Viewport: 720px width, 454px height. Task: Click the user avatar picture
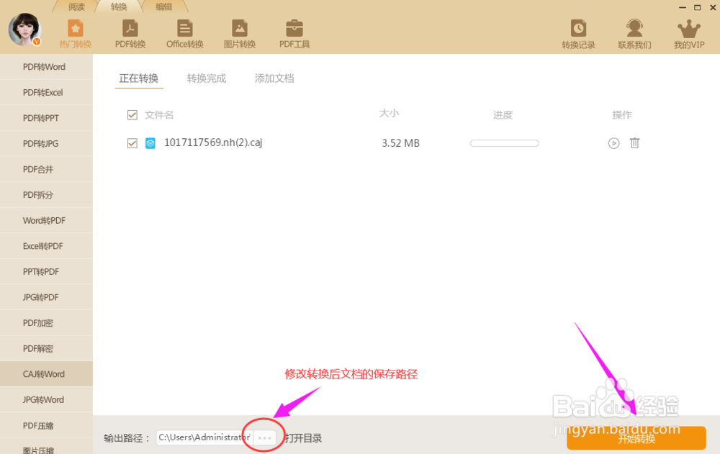24,29
